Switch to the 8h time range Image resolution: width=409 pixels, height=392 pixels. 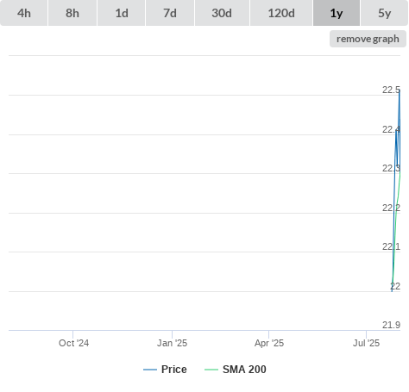point(72,13)
